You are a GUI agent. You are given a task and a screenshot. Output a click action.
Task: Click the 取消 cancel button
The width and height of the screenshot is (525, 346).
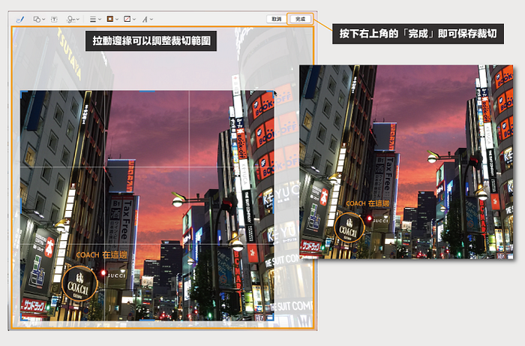tap(276, 19)
